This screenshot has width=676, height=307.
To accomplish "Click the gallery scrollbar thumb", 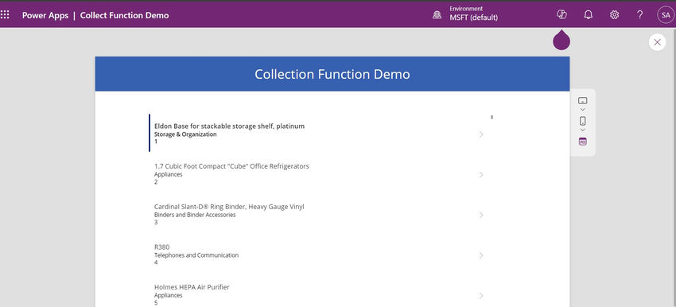I will click(x=492, y=117).
